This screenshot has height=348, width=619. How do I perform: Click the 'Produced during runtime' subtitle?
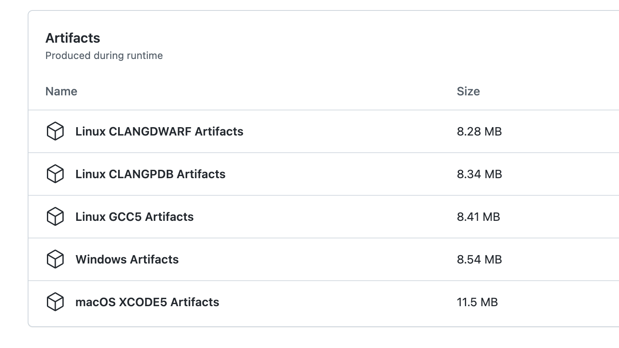click(104, 56)
